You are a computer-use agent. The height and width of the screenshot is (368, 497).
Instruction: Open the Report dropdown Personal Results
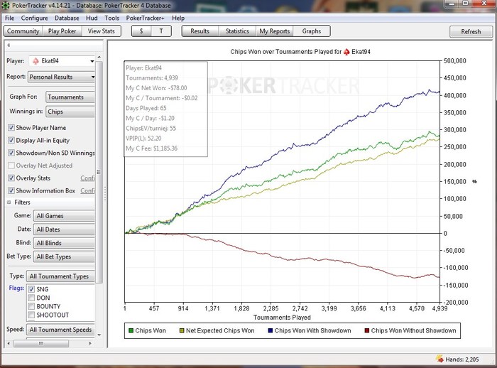pyautogui.click(x=62, y=77)
